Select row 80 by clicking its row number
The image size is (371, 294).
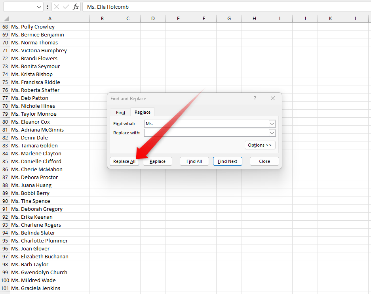(5, 122)
